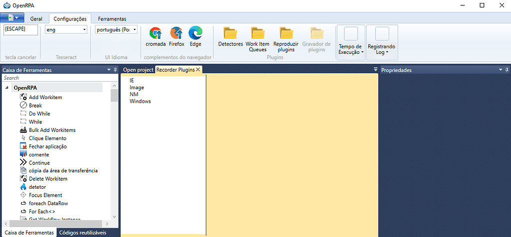The width and height of the screenshot is (511, 237).
Task: Select cópia da área de transferência icon
Action: pos(23,170)
